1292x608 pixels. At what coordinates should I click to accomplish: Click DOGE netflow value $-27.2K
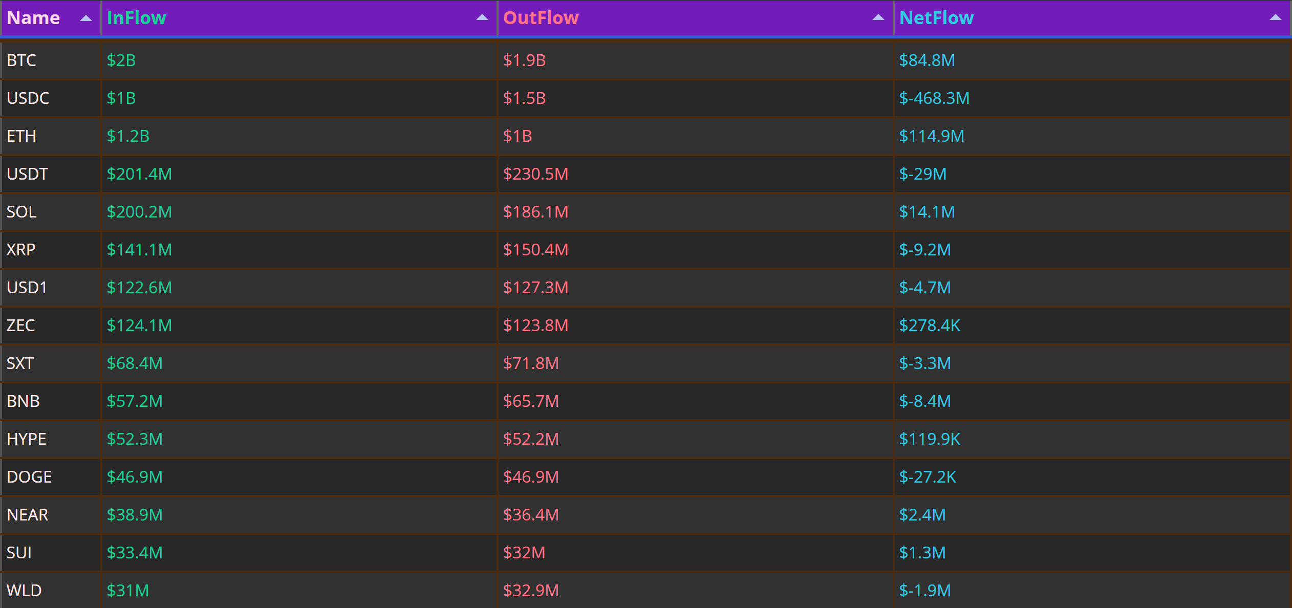[928, 477]
